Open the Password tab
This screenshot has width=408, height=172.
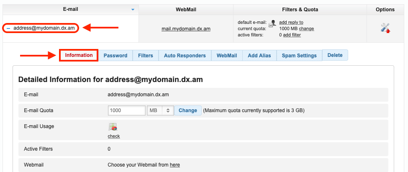pos(115,56)
